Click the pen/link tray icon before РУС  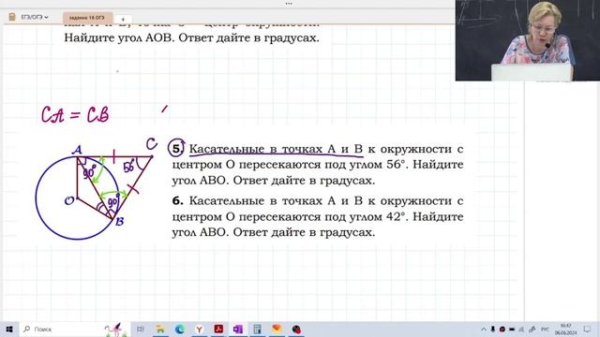532,329
